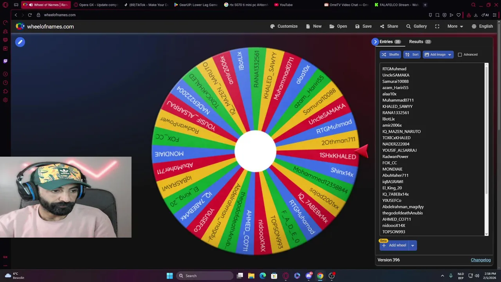501x282 pixels.
Task: Go back to previous page
Action: (x=16, y=15)
